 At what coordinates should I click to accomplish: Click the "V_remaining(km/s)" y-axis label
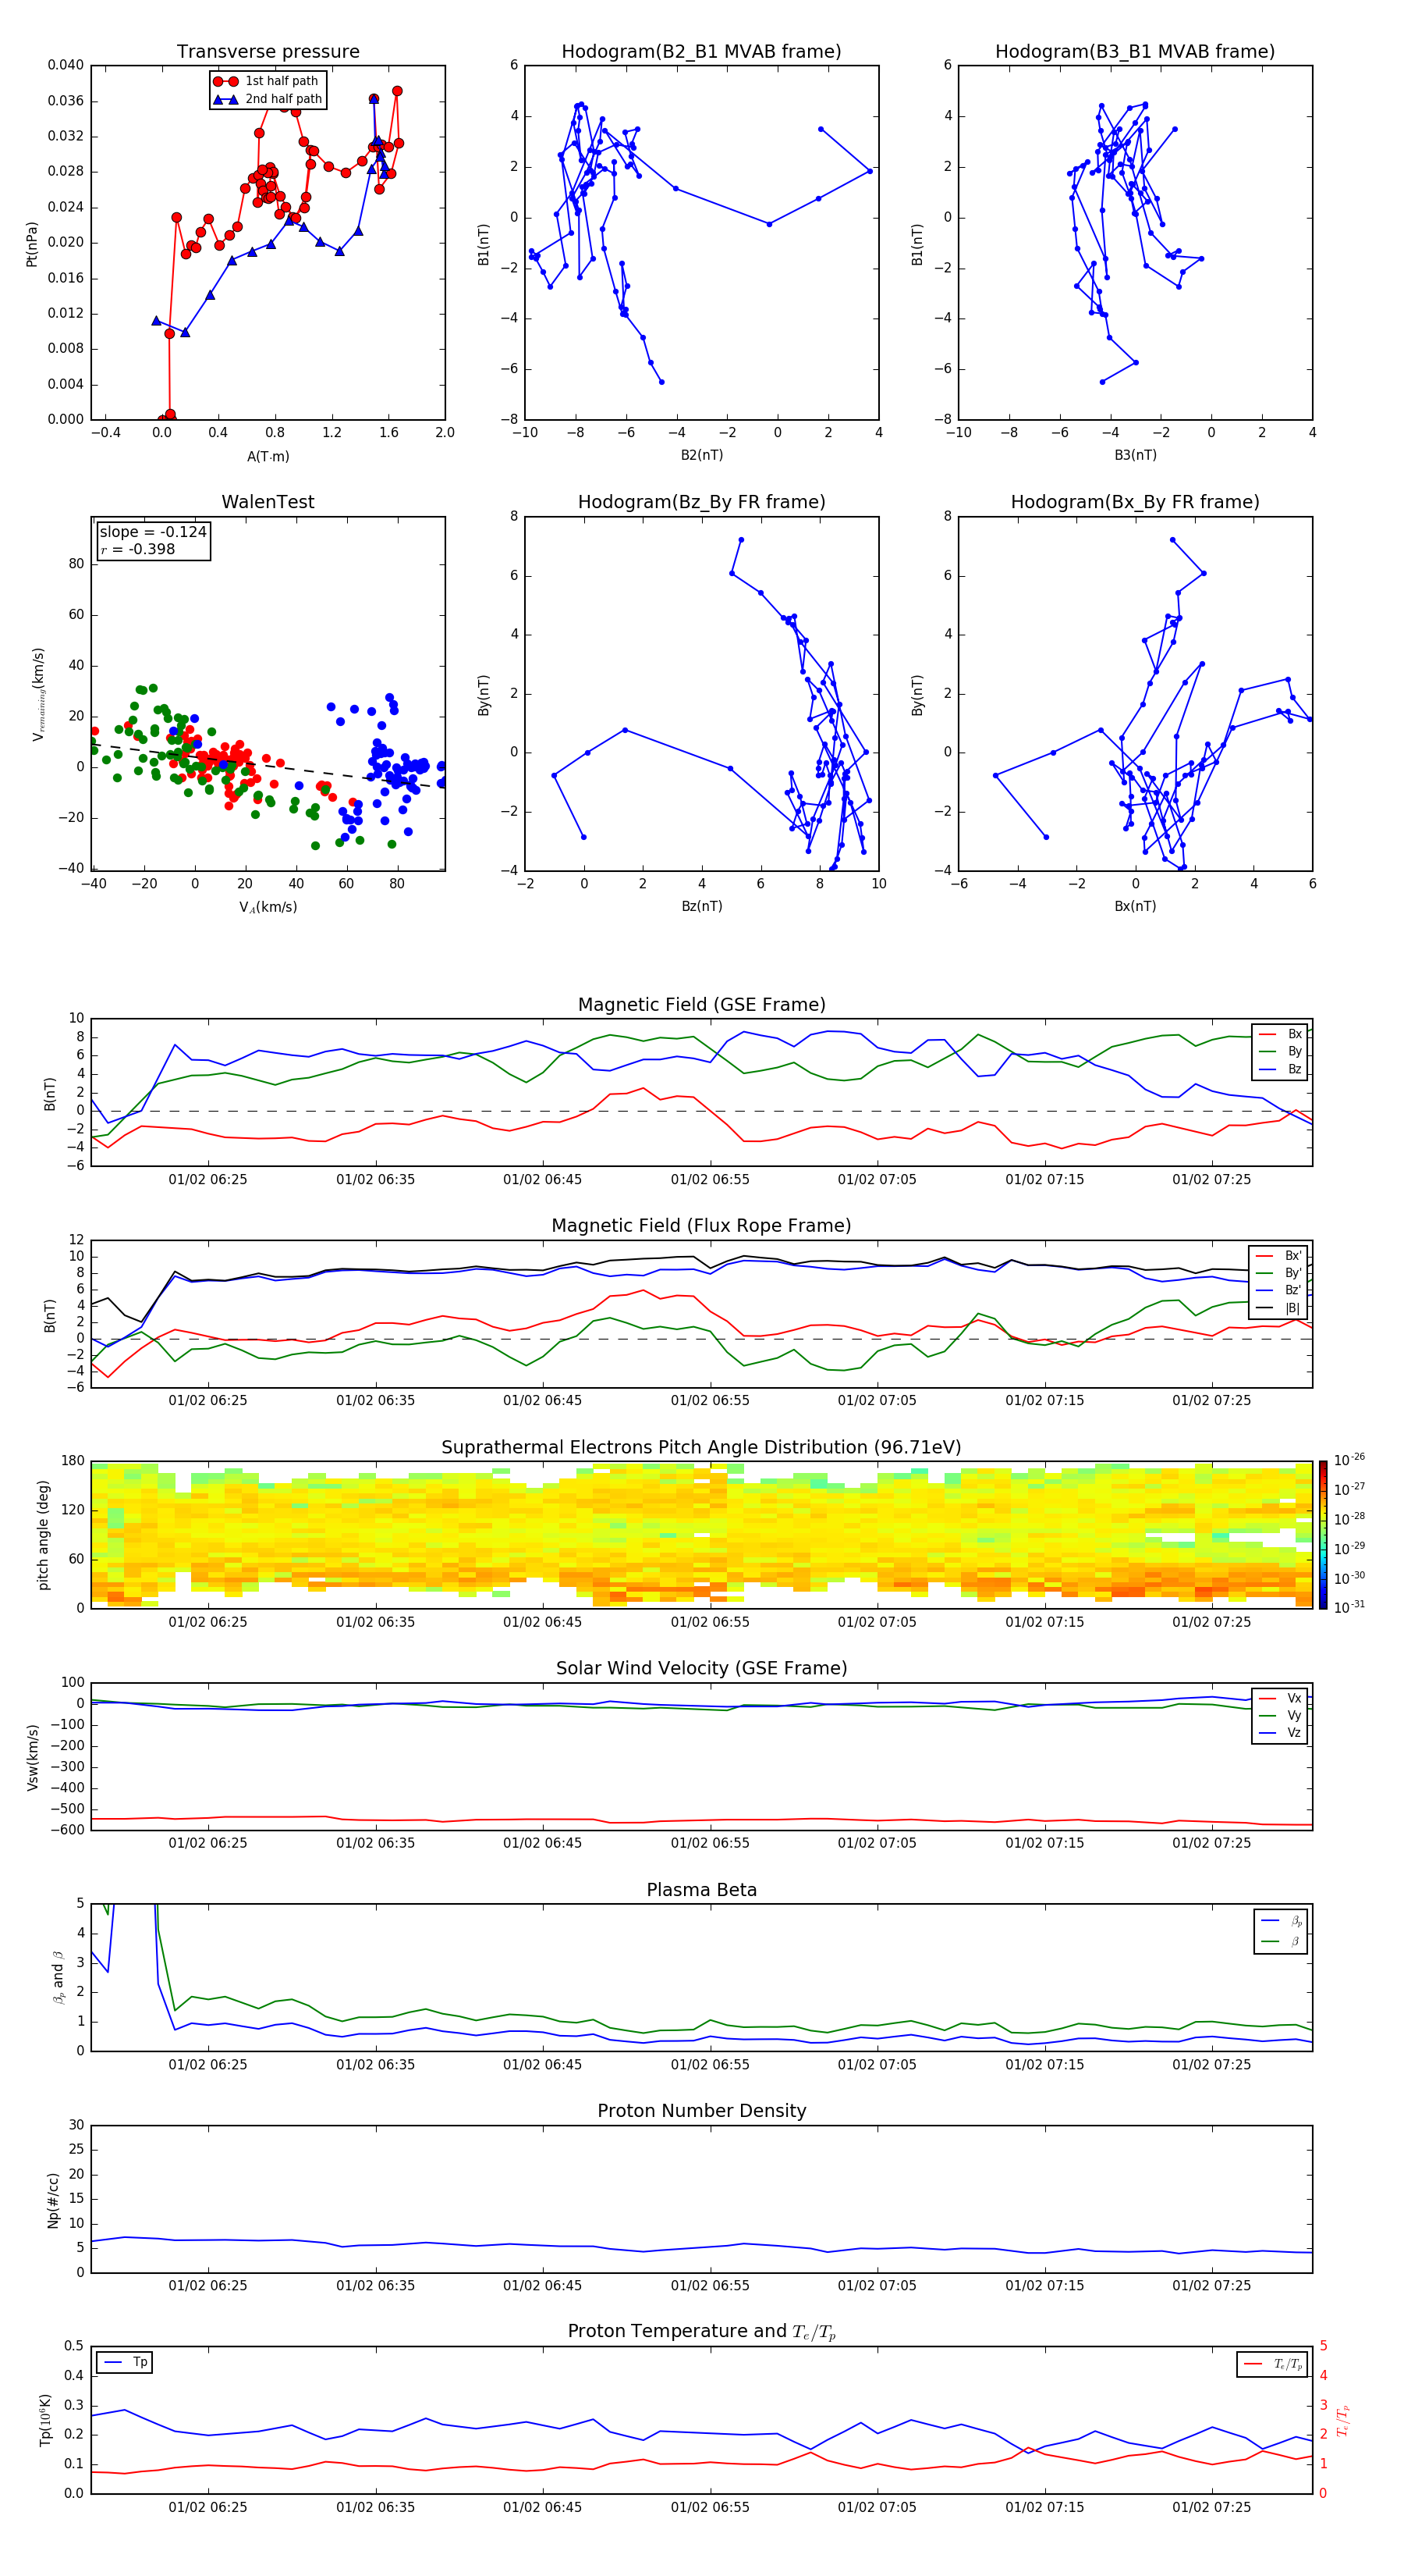tap(38, 694)
